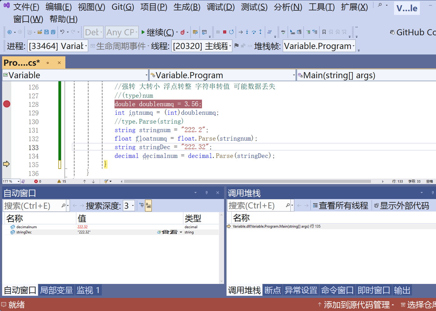Click the Pause debugging toggle icon
Viewport: 436px width, 311px height.
(x=218, y=32)
